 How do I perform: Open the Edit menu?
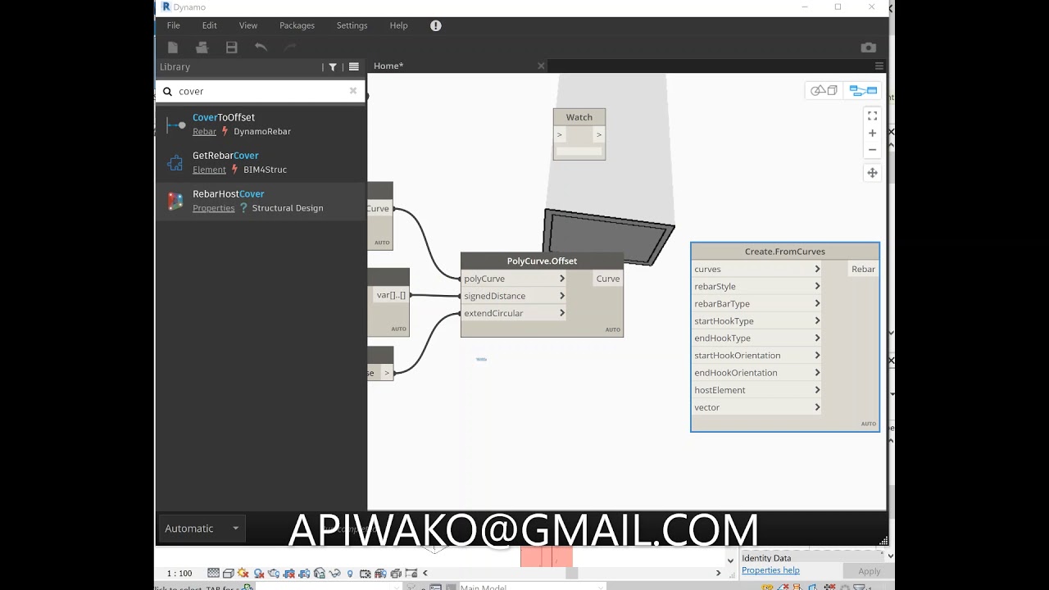pyautogui.click(x=210, y=25)
